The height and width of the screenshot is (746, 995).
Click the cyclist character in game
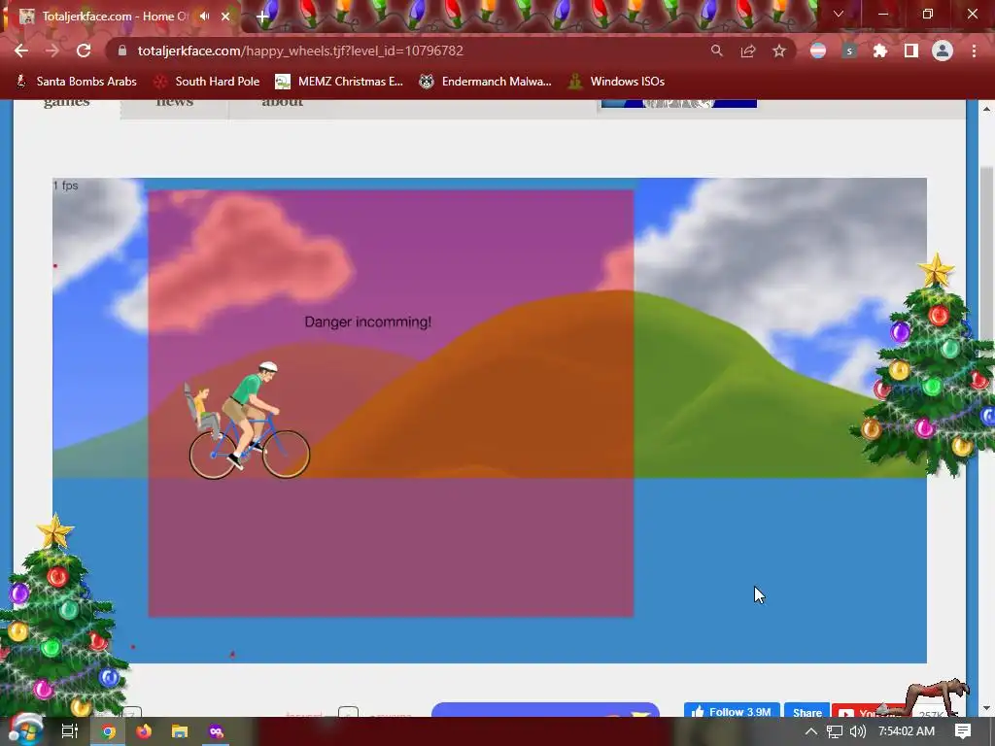(249, 420)
